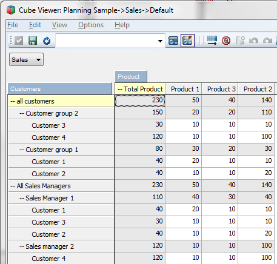Open the Options menu
This screenshot has width=277, height=264.
(x=91, y=25)
